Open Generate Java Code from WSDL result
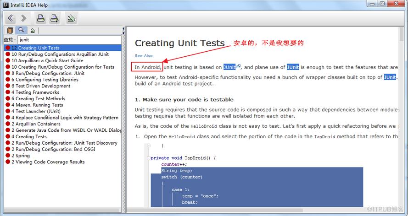Screen dimensions: 408x216 (67, 130)
